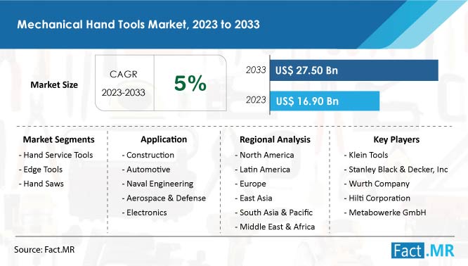468x266 pixels.
Task: Select the US$ 16.90 Bn 2023 bar
Action: [x=325, y=101]
